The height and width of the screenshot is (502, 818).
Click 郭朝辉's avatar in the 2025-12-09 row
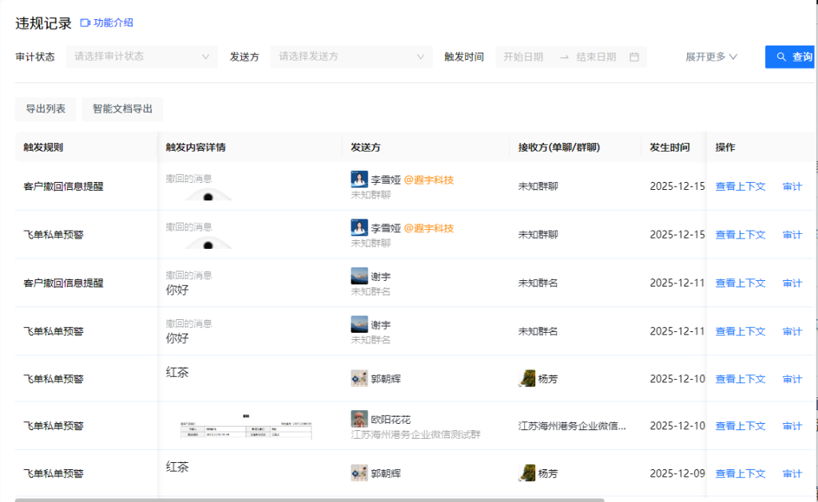point(359,473)
